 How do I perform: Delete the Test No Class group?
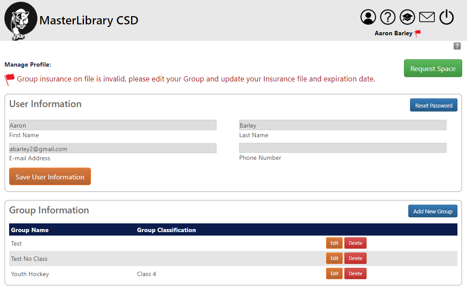point(355,258)
